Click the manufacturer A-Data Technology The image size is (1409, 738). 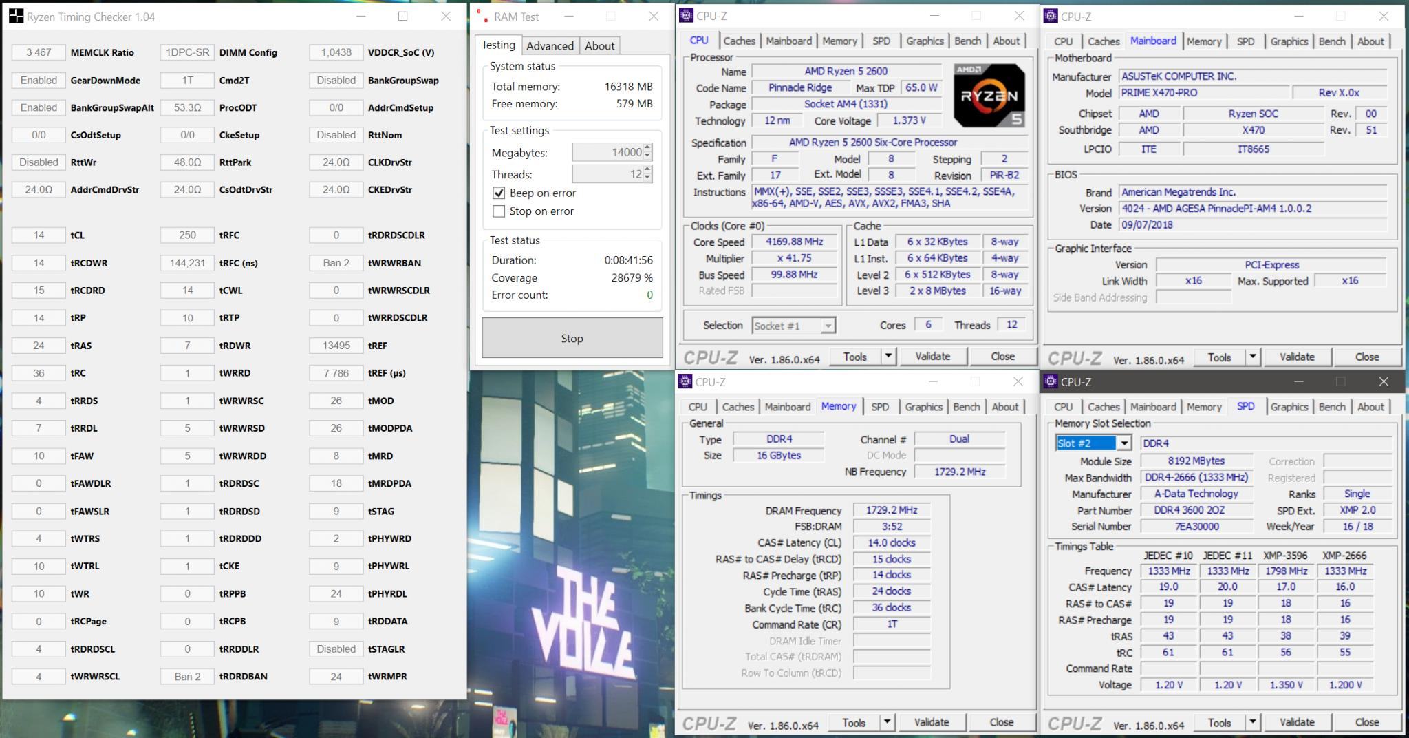click(1196, 494)
